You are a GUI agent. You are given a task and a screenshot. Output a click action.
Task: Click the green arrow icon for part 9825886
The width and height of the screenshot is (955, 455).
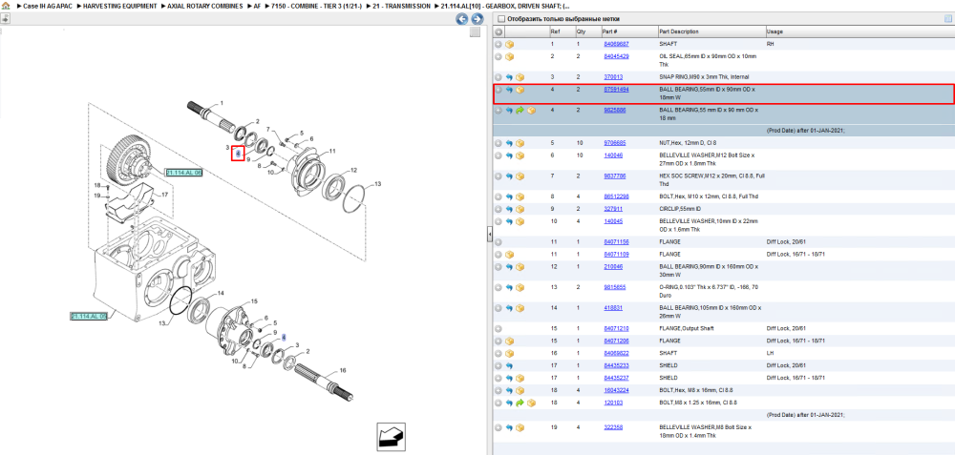(520, 111)
